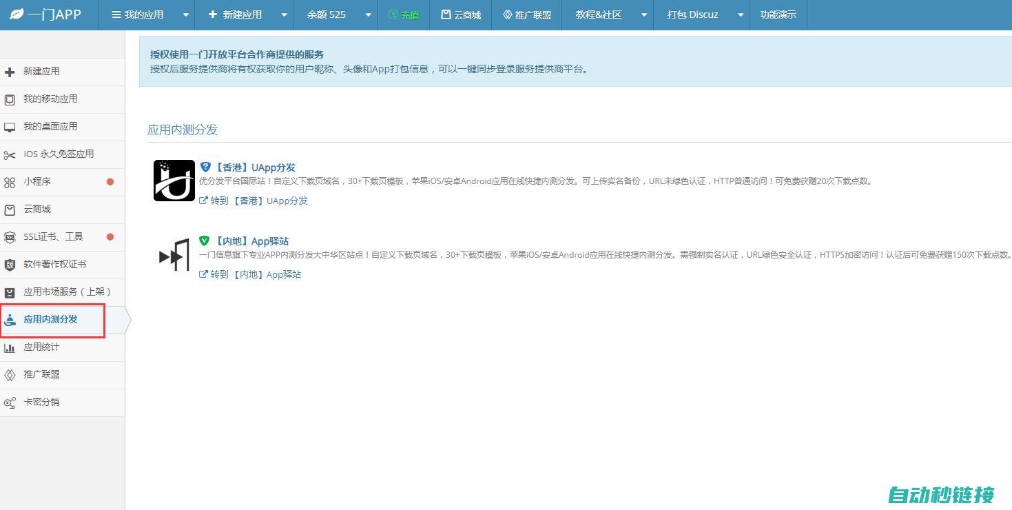Screen dimensions: 1012x510
Task: Open 【香港】UApp分发 title link
Action: tap(254, 167)
